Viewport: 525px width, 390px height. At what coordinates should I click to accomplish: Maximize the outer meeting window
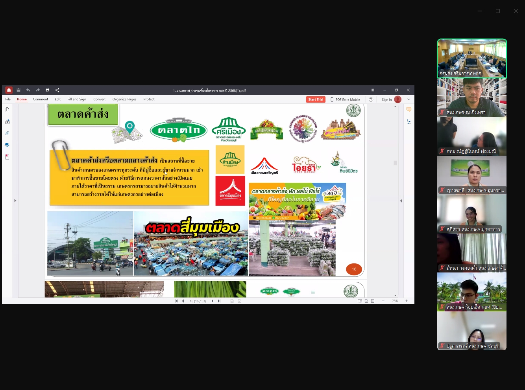[498, 11]
